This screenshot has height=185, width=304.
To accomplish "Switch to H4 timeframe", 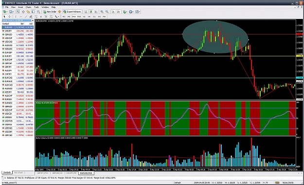I will (89, 17).
